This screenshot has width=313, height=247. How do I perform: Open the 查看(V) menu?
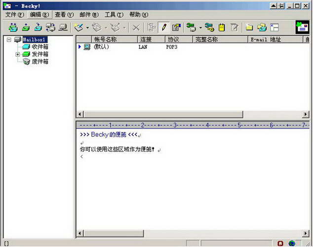pos(64,15)
